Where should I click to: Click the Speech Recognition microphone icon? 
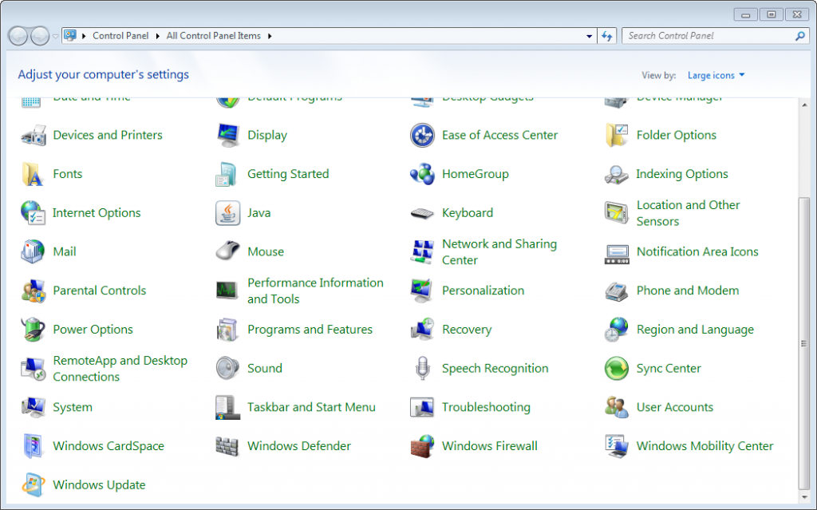422,369
